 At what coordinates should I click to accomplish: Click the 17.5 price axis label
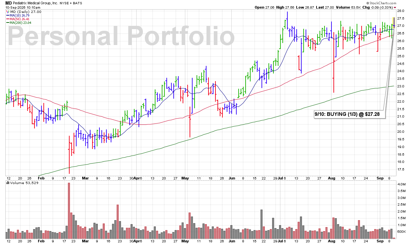tap(401, 170)
